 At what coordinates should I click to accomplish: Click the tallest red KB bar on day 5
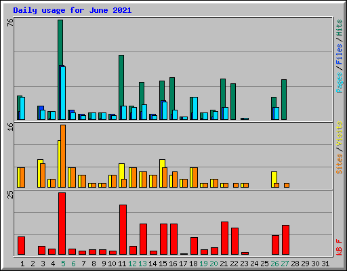62,224
